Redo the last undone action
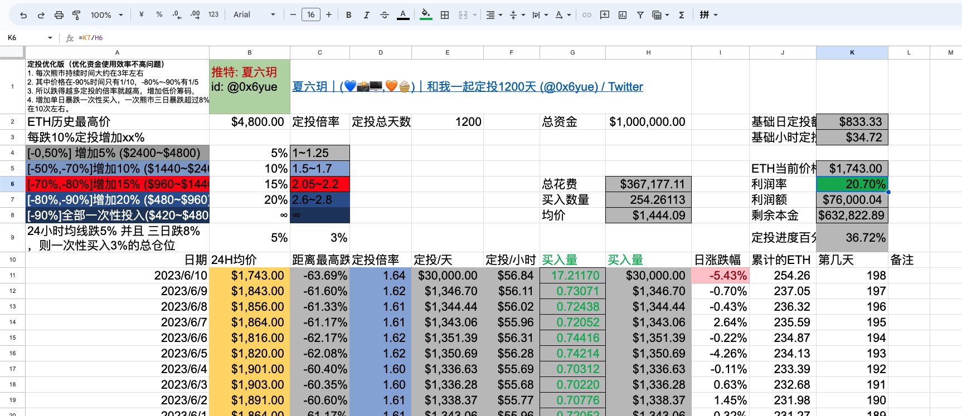The image size is (962, 416). point(41,15)
